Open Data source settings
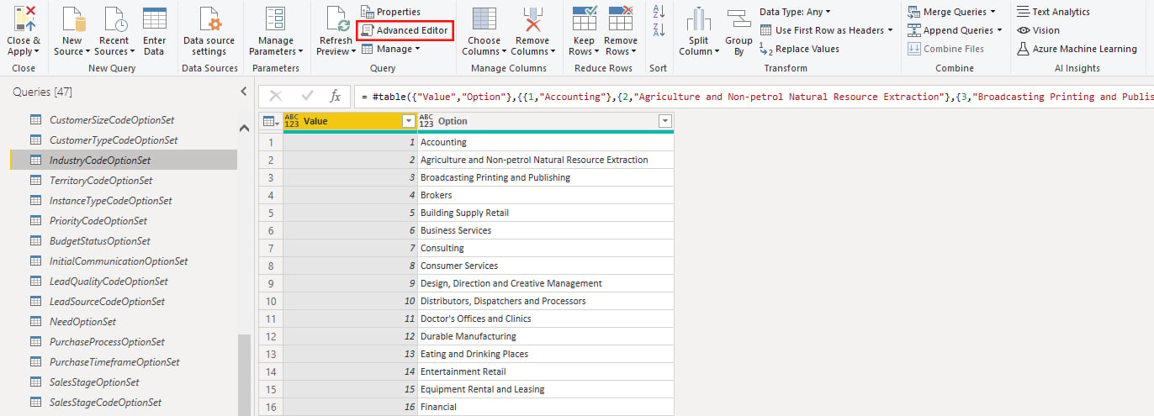The width and height of the screenshot is (1154, 416). (209, 32)
